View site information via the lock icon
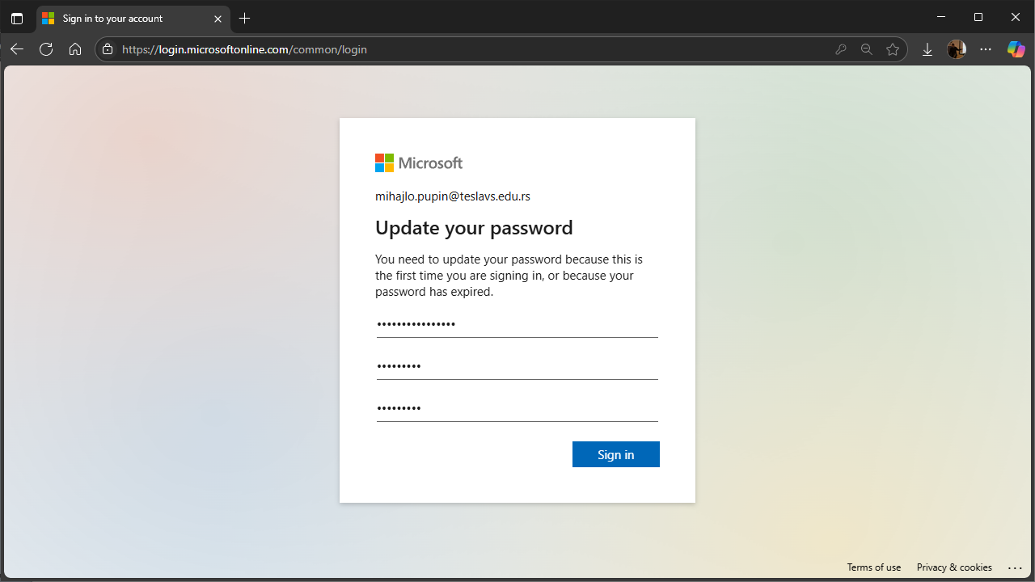This screenshot has height=582, width=1035. point(108,49)
